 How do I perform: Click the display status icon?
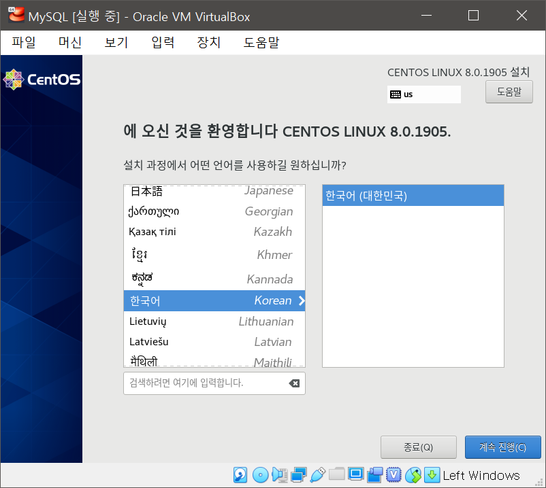(356, 474)
